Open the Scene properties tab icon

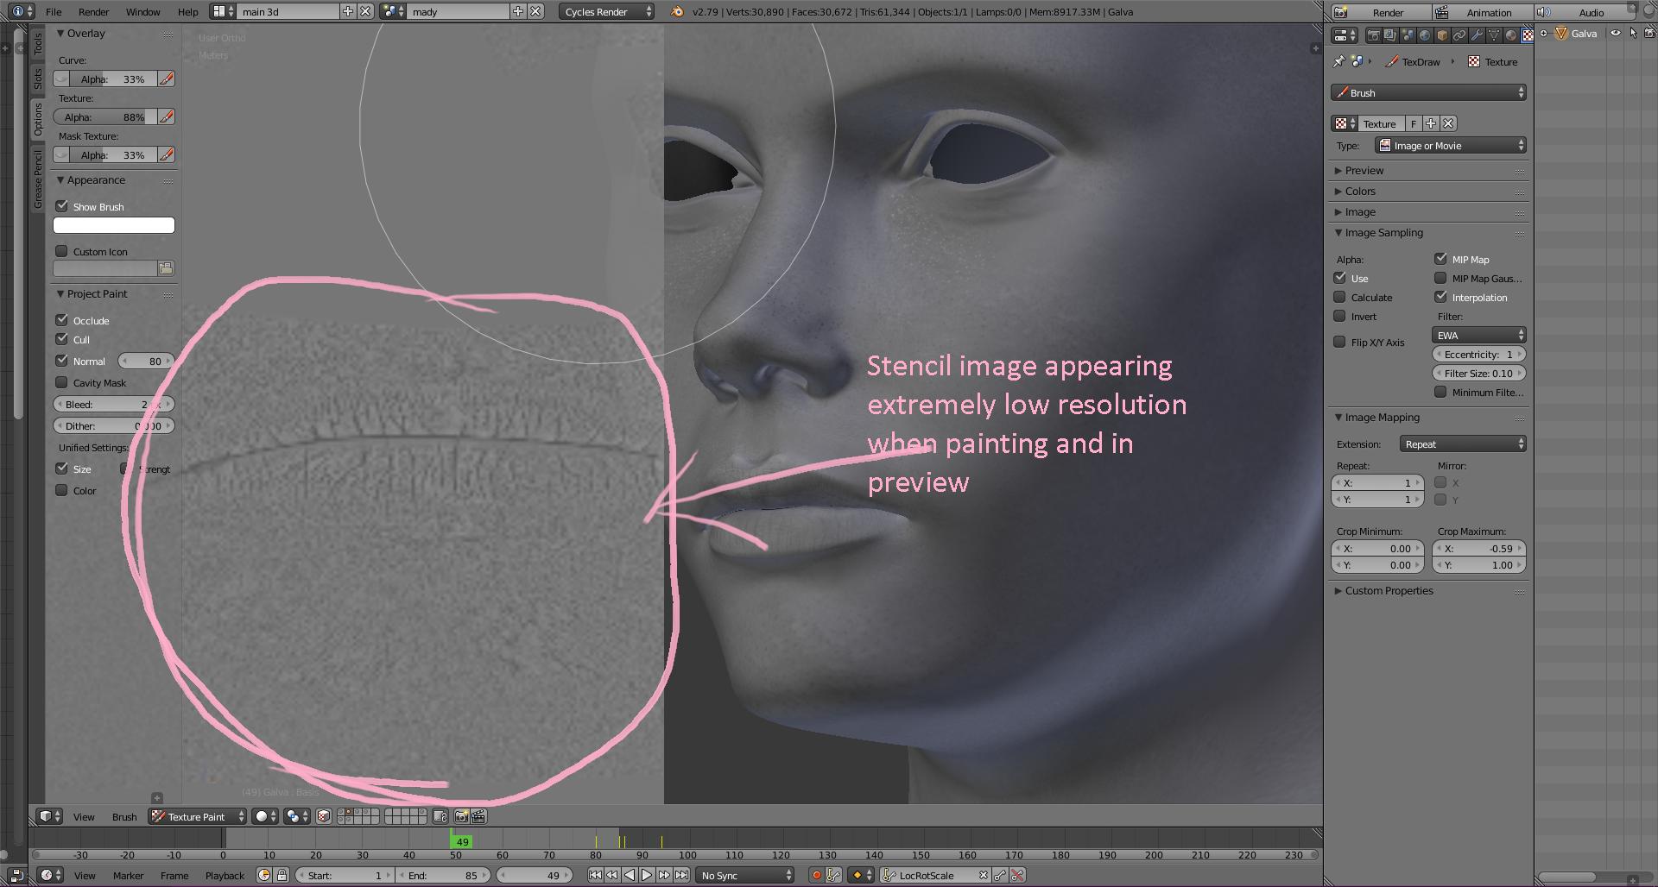[x=1408, y=35]
